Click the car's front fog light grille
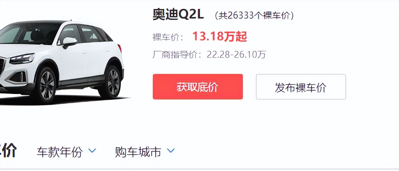This screenshot has width=399, height=171. coord(17,77)
